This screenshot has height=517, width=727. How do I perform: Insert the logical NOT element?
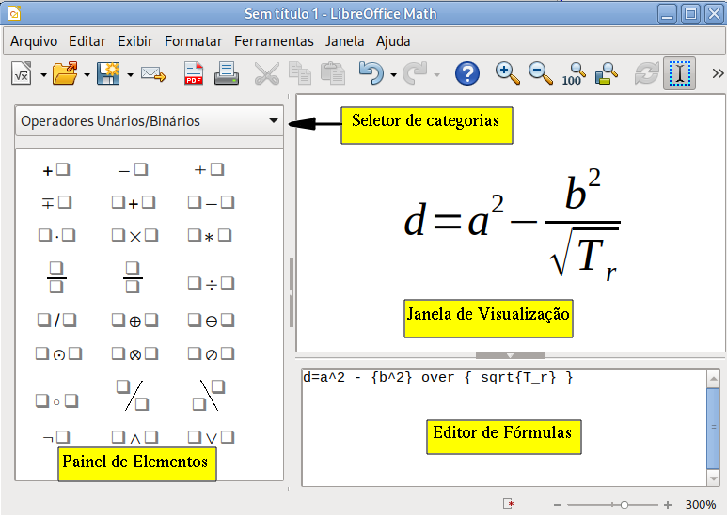56,437
